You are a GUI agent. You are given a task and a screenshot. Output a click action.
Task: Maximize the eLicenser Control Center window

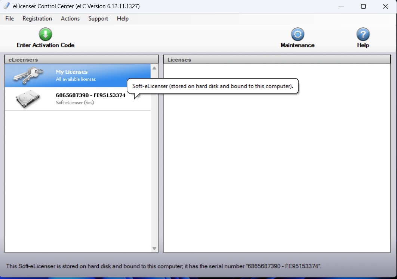363,6
